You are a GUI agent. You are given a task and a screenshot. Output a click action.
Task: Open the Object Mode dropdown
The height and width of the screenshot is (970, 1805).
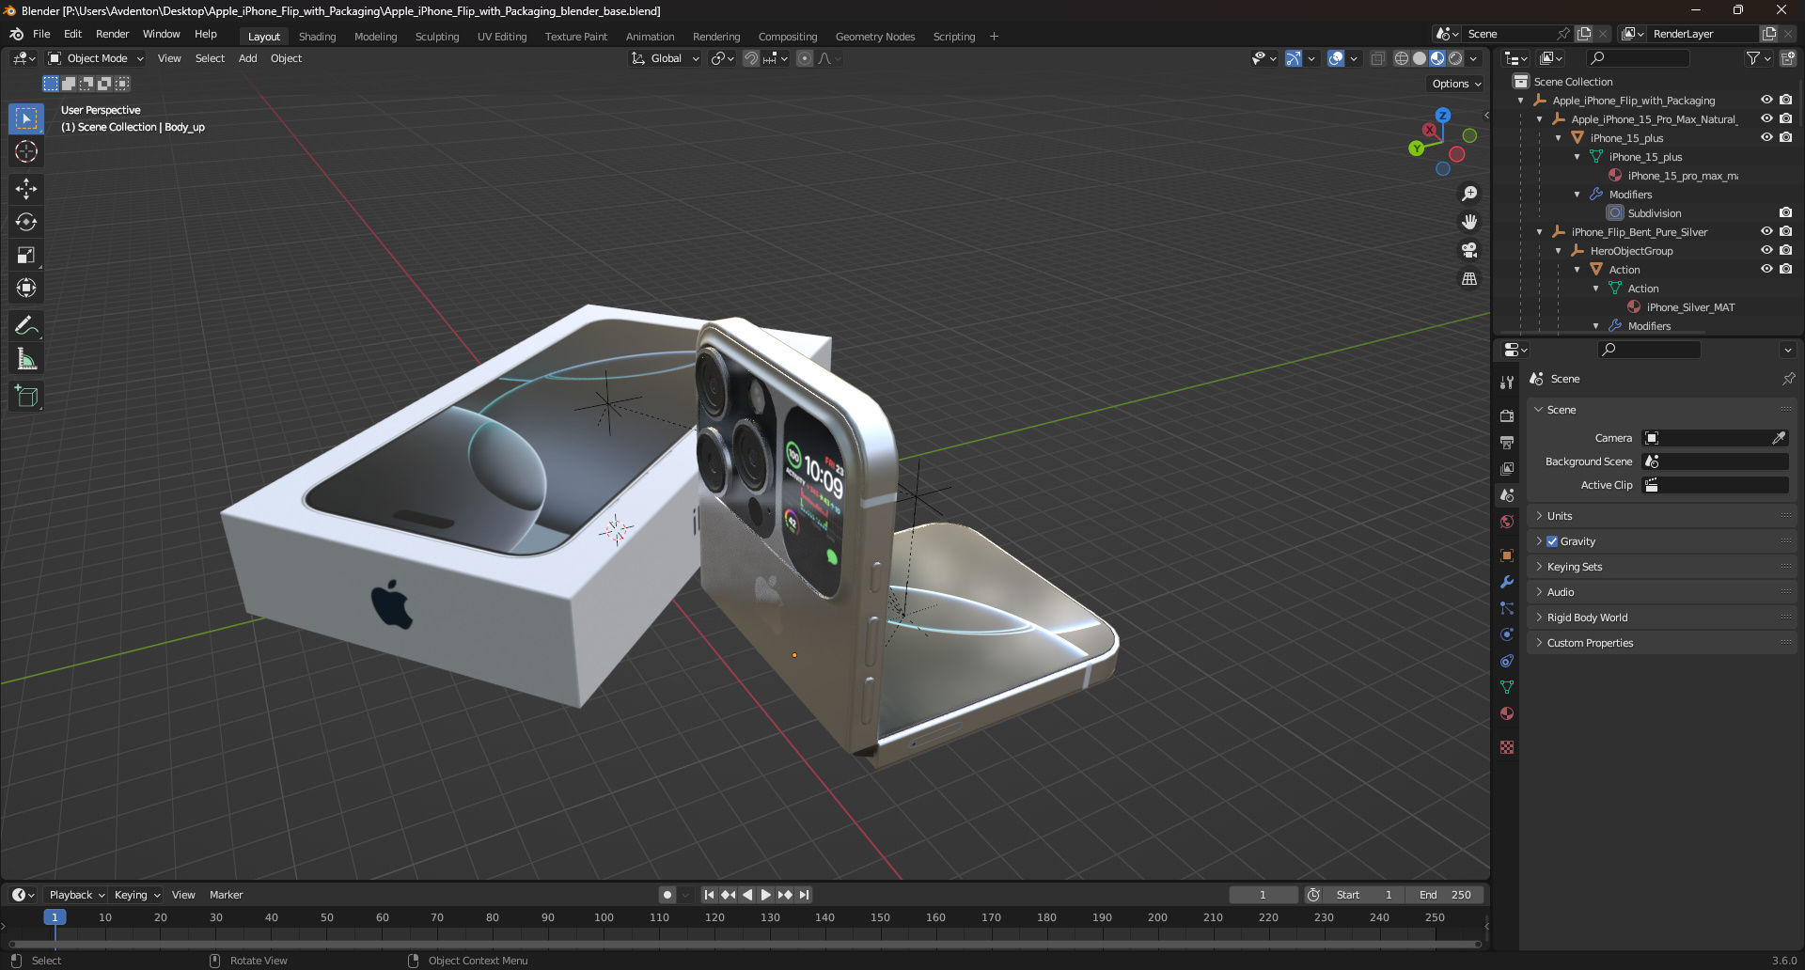pyautogui.click(x=96, y=58)
